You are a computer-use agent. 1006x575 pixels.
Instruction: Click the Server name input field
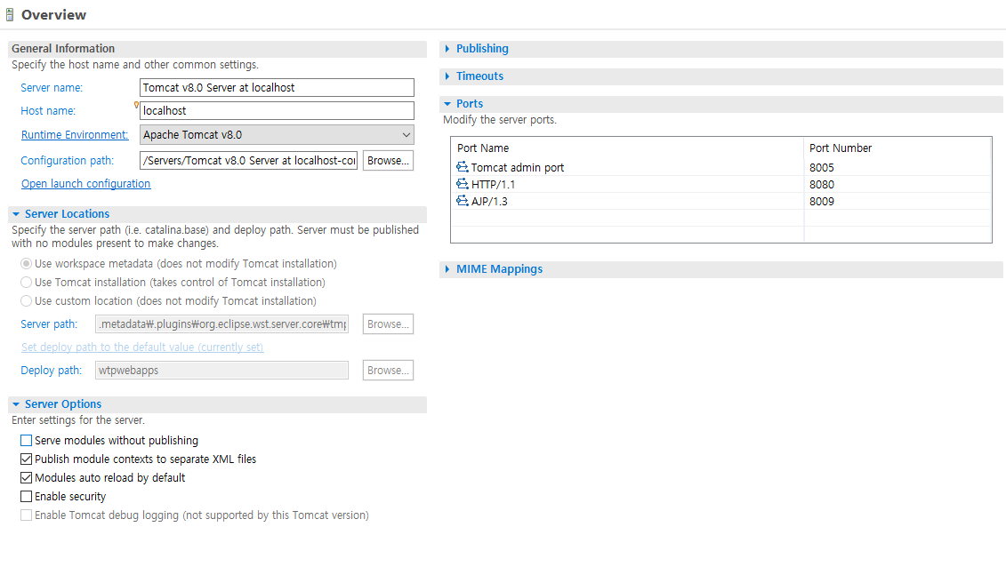[277, 87]
